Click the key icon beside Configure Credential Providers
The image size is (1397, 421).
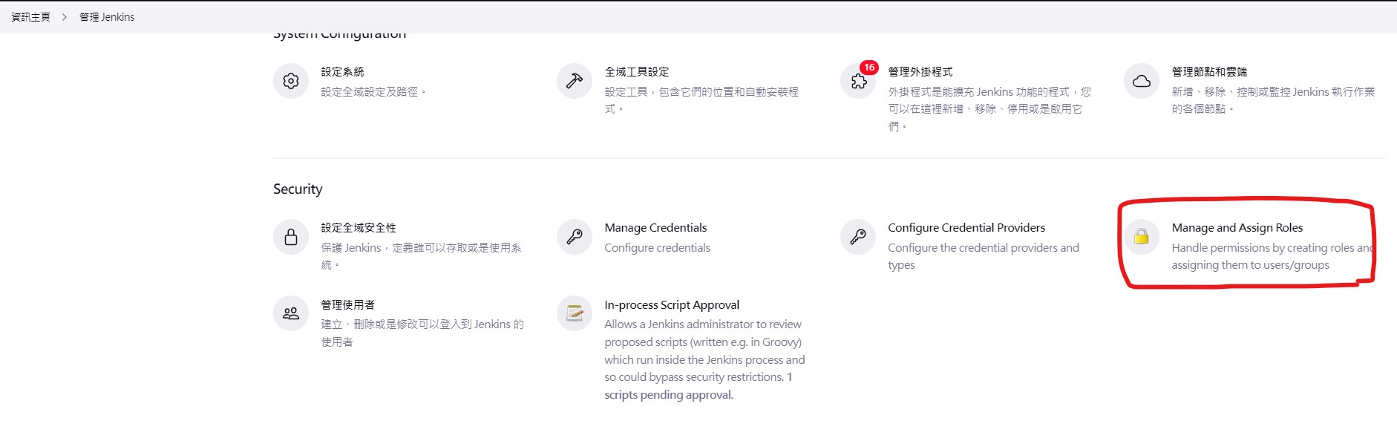pyautogui.click(x=858, y=237)
